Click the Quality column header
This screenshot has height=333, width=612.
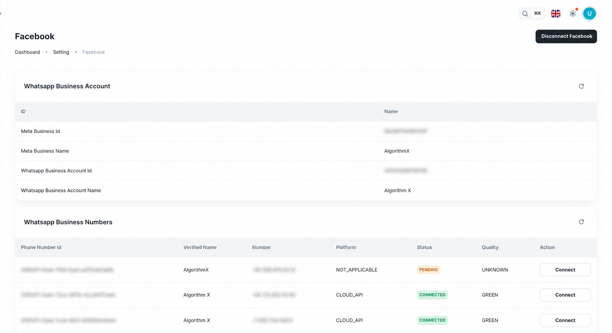click(x=490, y=247)
